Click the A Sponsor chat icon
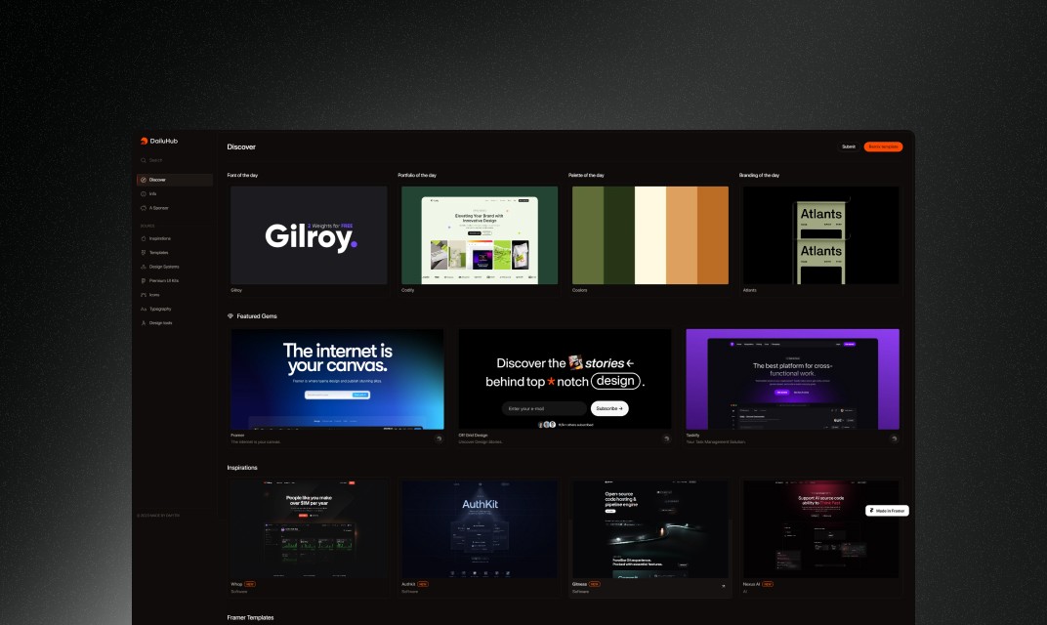 click(144, 208)
